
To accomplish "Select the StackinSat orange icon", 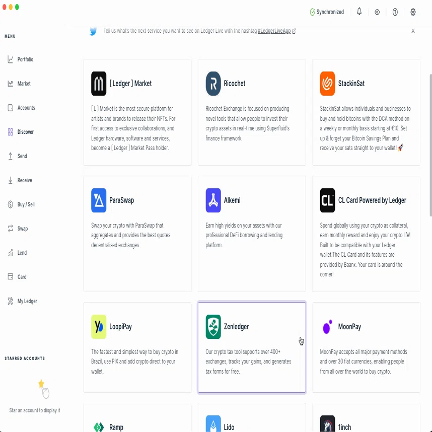I will coord(327,84).
